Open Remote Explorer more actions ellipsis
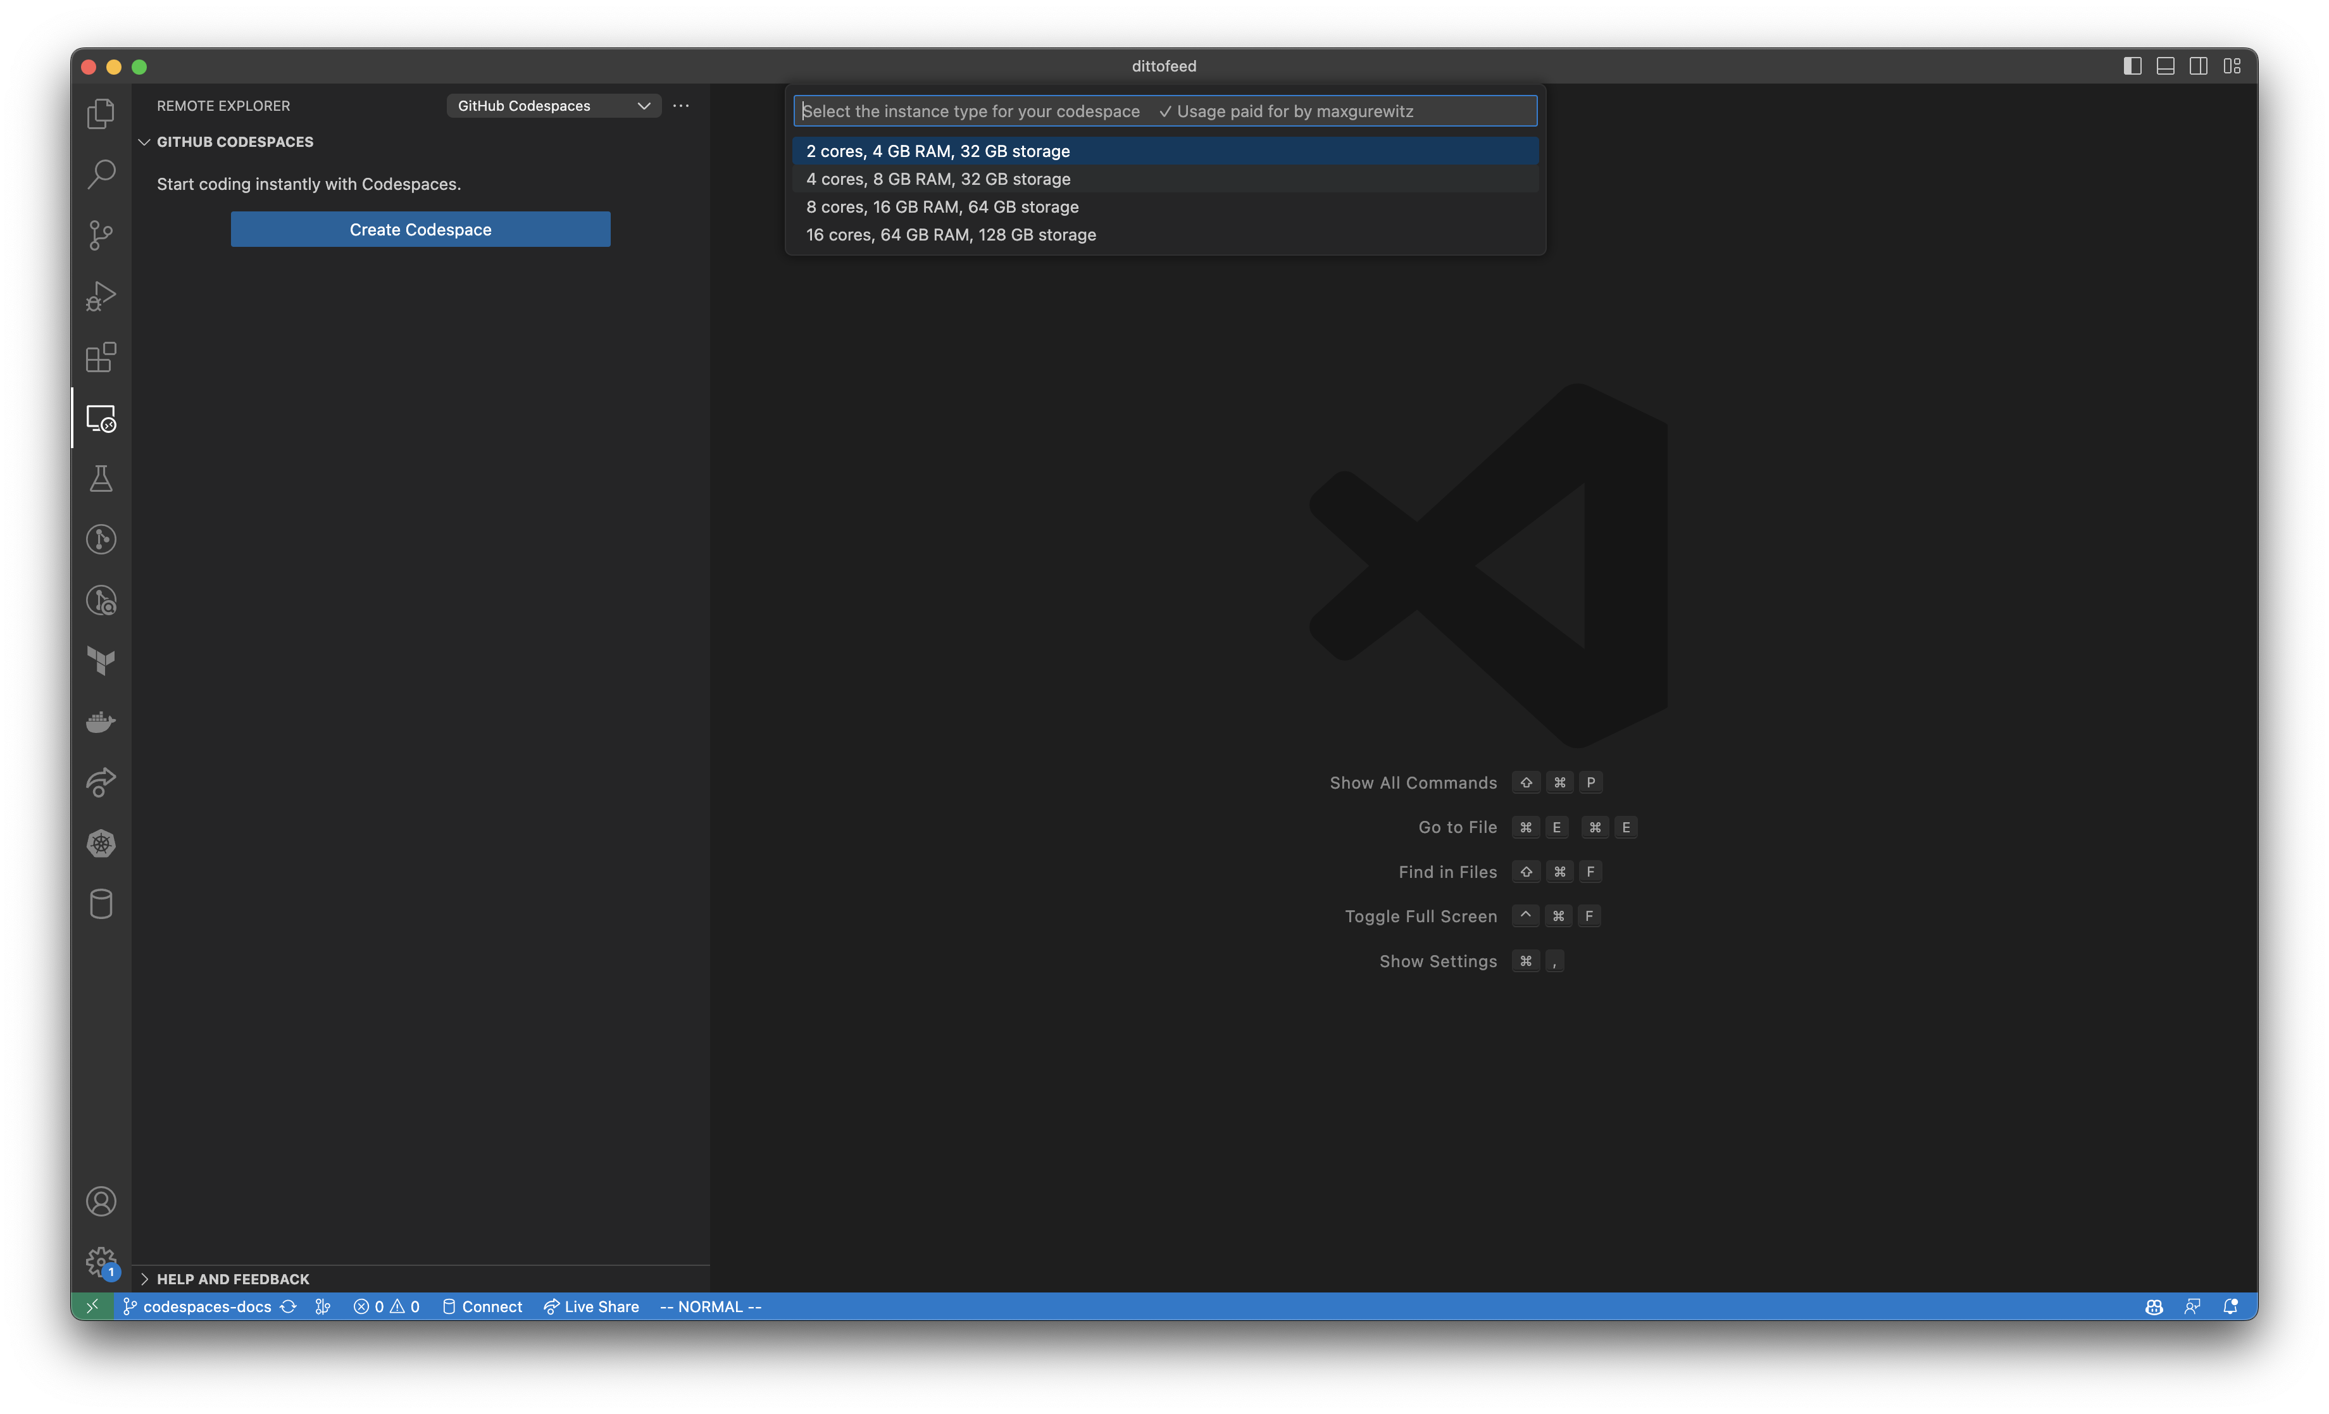 click(x=680, y=106)
